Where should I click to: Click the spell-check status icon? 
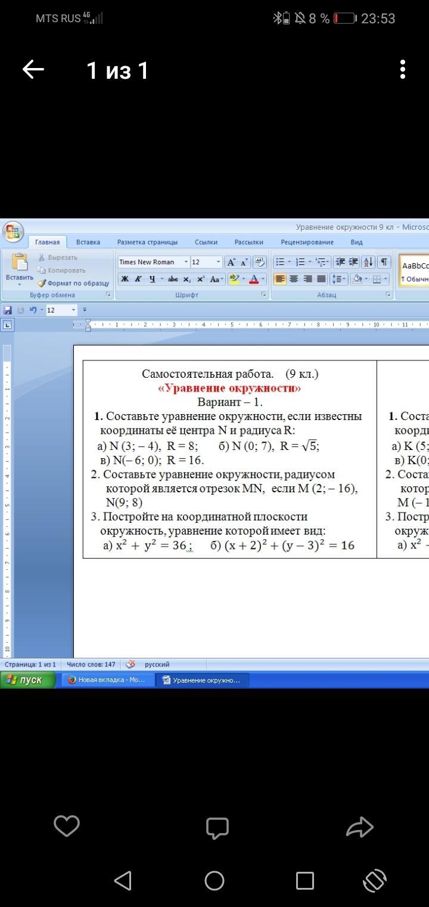(x=130, y=664)
